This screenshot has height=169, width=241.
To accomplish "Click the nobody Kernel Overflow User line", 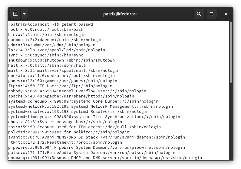I will [77, 91].
